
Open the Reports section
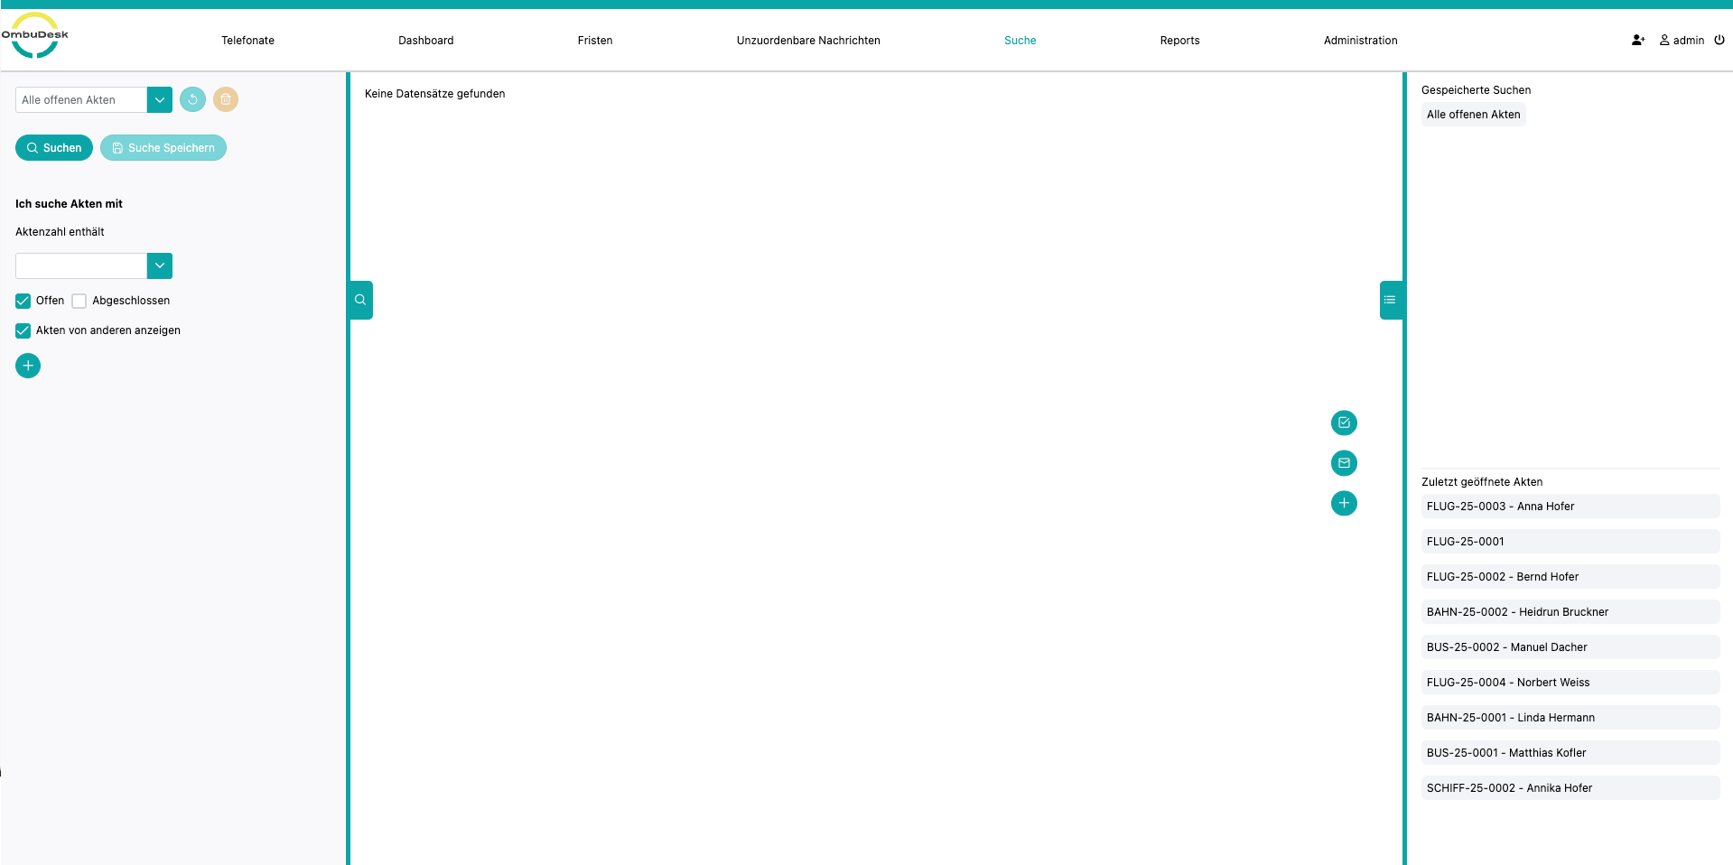[x=1180, y=41]
